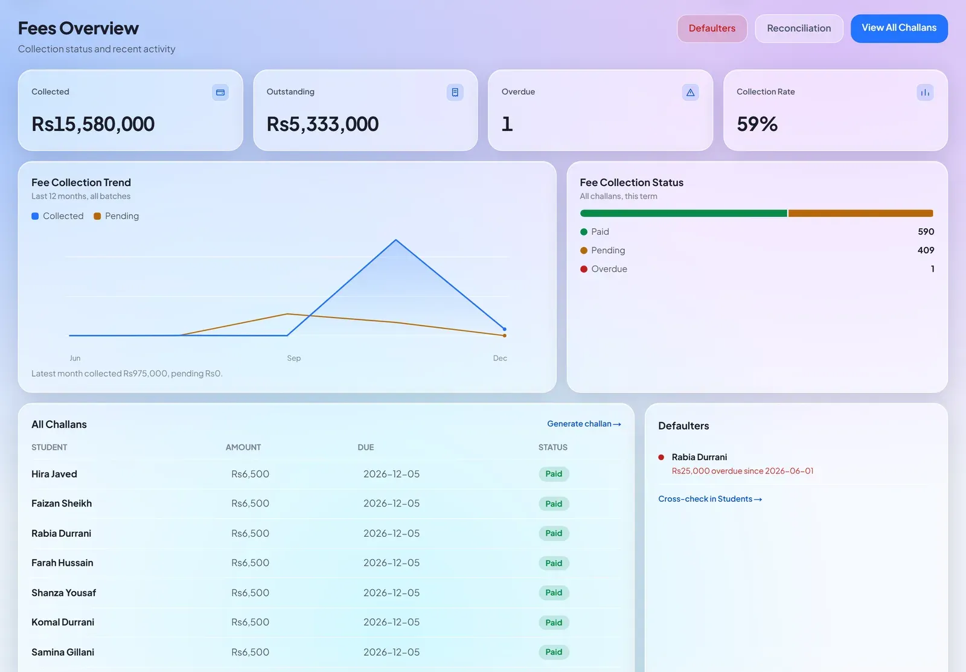The height and width of the screenshot is (672, 966).
Task: Click the Collection Rate bar chart icon
Action: 925,92
